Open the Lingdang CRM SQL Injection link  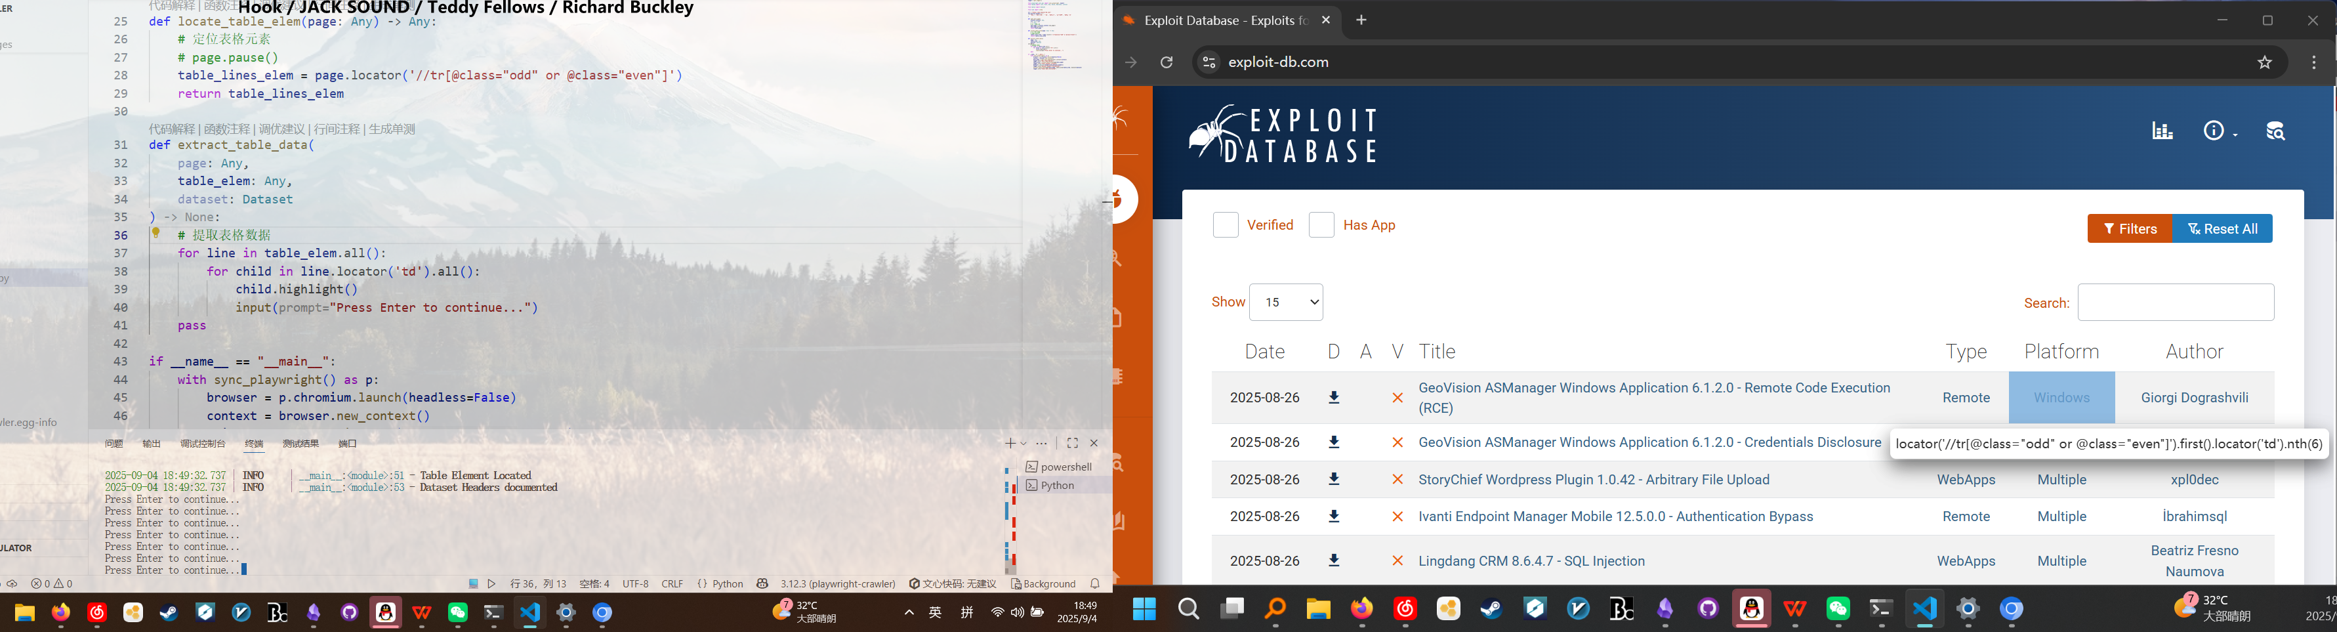1531,561
